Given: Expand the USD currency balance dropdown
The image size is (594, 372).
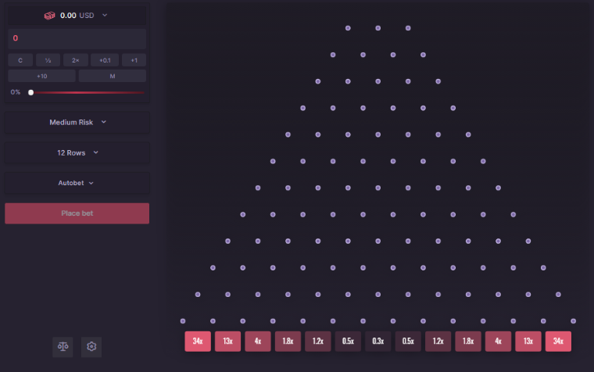Looking at the screenshot, I should tap(105, 15).
